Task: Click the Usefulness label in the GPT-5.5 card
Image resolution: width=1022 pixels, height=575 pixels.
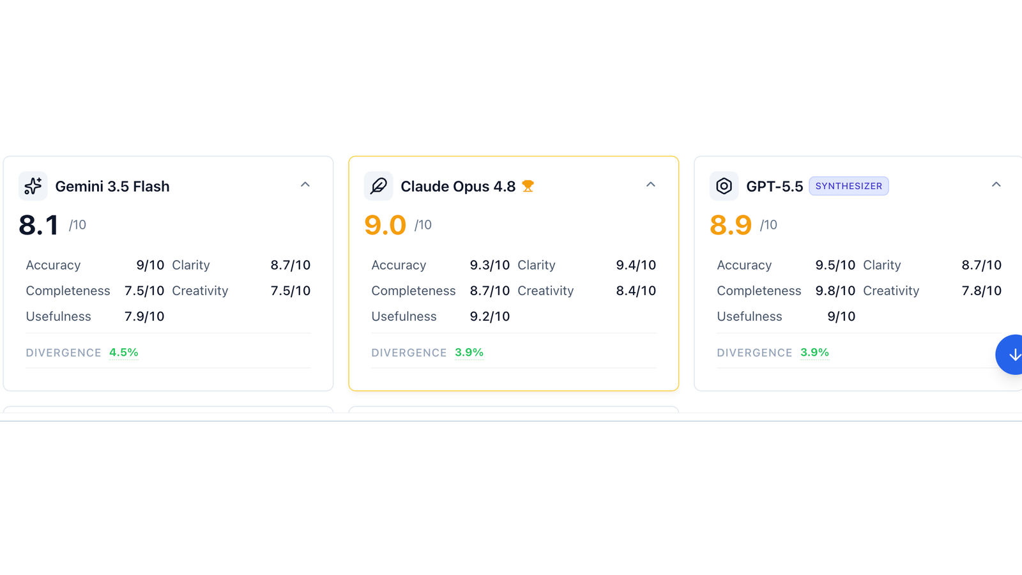Action: point(749,316)
